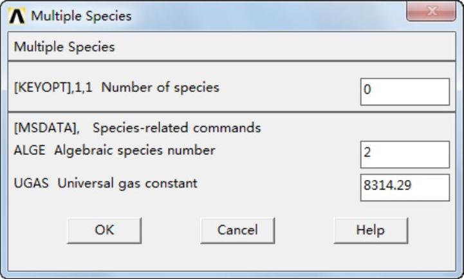
Task: Click the "Number of species" label text
Action: (160, 87)
